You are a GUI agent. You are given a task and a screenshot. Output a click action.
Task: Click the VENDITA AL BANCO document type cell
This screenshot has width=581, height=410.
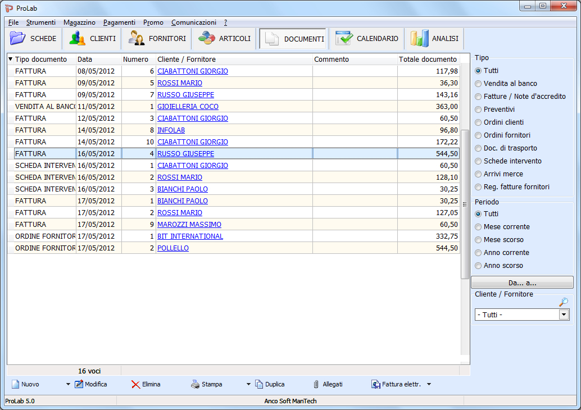point(45,107)
